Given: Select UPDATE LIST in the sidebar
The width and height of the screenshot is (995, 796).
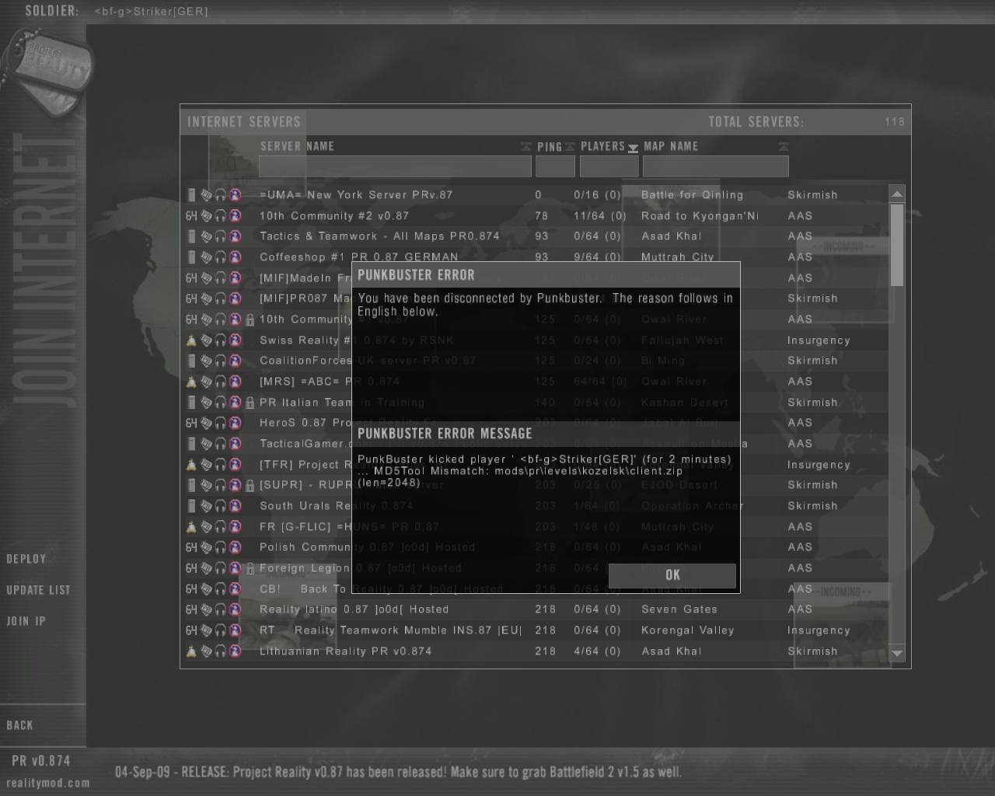Looking at the screenshot, I should tap(38, 590).
